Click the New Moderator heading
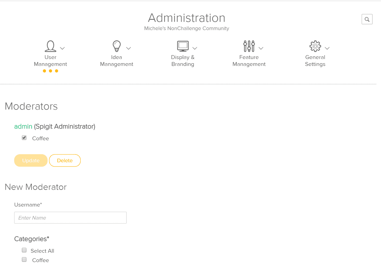Viewport: 381px width, 269px height. 36,187
